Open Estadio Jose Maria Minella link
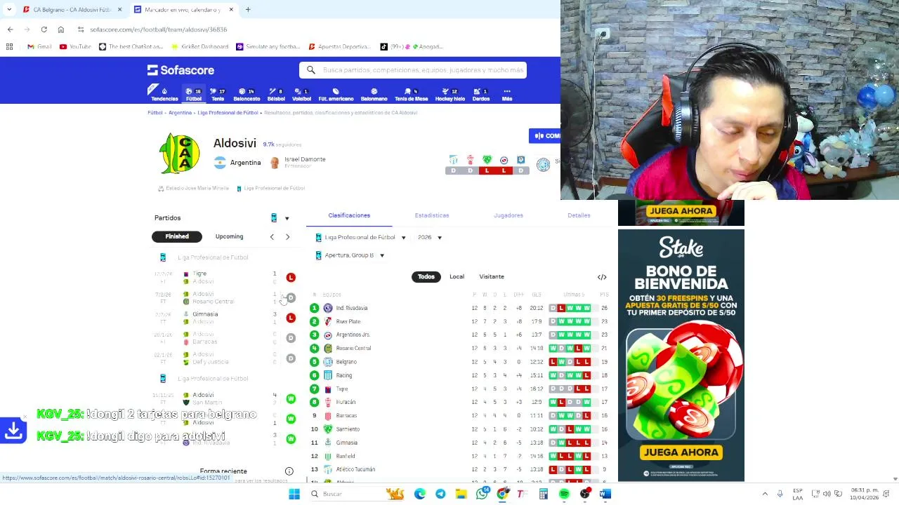This screenshot has width=899, height=505. click(x=193, y=189)
